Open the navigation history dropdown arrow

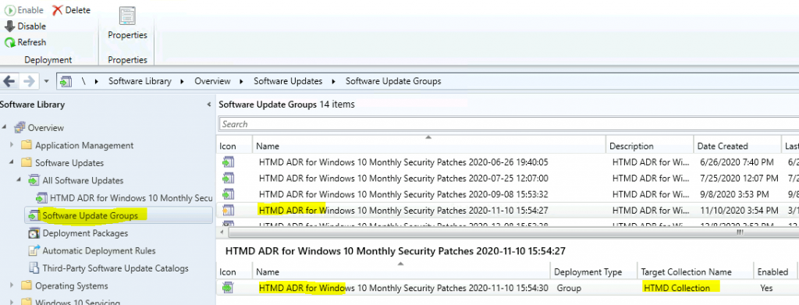pyautogui.click(x=46, y=81)
